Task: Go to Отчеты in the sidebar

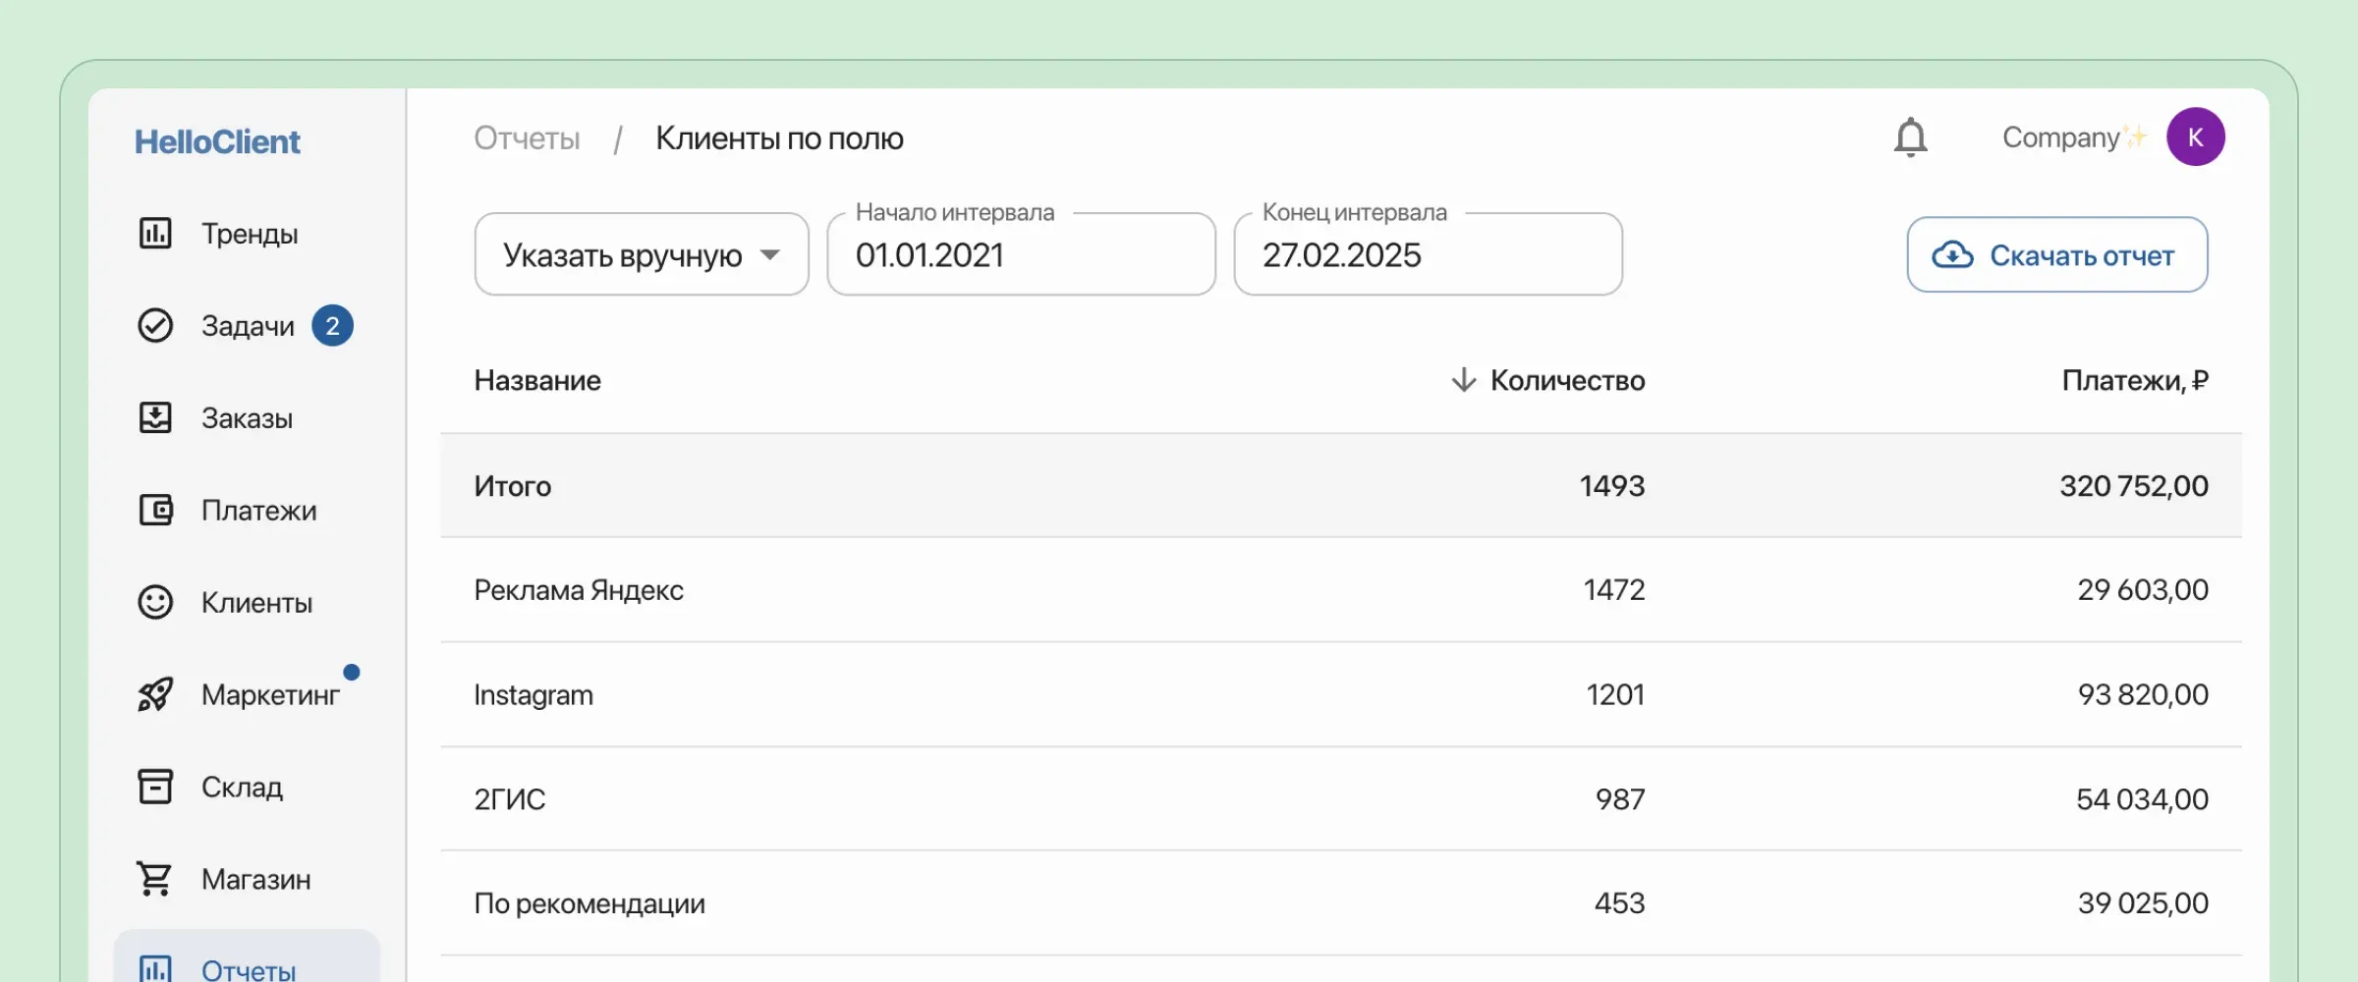Action: (x=248, y=968)
